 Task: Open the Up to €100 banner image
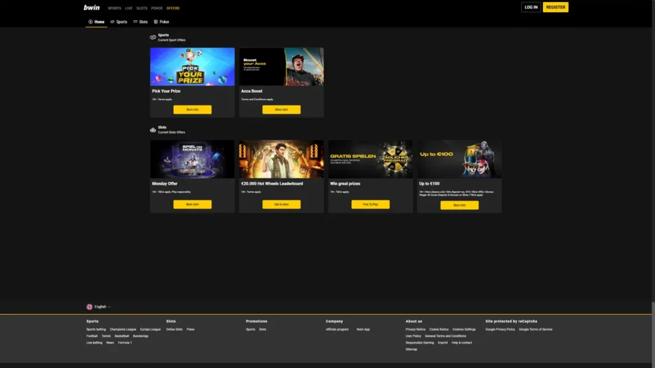[x=459, y=159]
